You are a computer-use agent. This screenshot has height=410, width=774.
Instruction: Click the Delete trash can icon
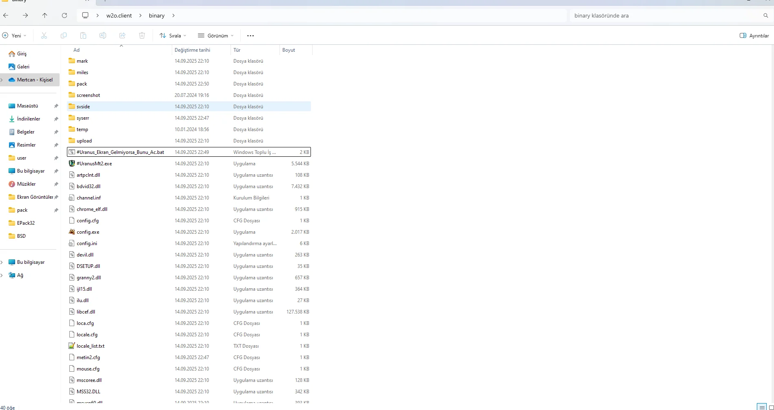(x=142, y=36)
